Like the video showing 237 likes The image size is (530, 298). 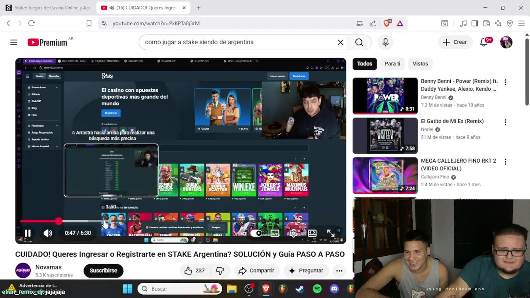195,271
